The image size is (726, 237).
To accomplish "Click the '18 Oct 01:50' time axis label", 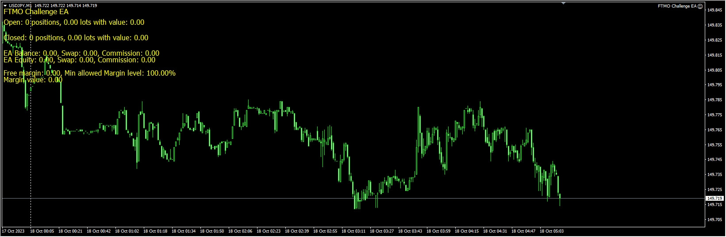I will pos(212,231).
